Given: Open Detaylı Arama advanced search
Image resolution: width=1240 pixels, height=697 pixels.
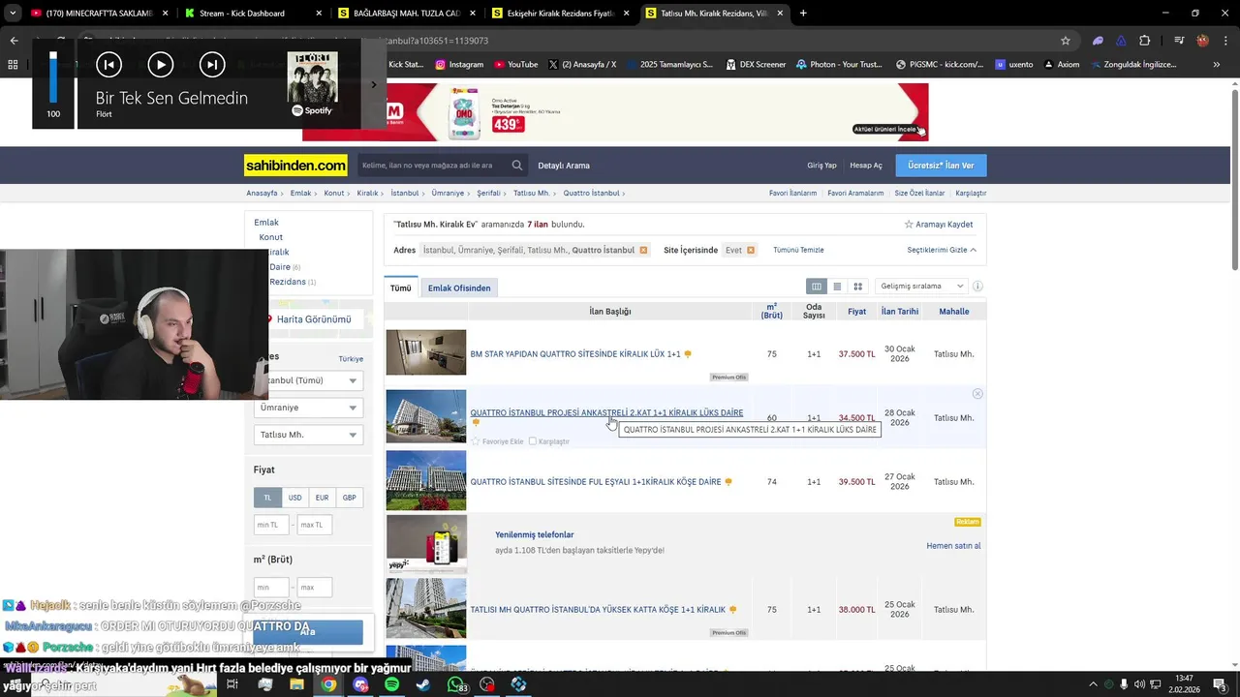Looking at the screenshot, I should (x=564, y=166).
